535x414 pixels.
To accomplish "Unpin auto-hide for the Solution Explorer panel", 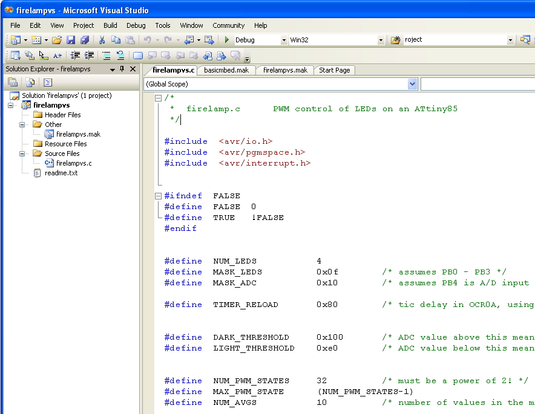I will [x=122, y=68].
